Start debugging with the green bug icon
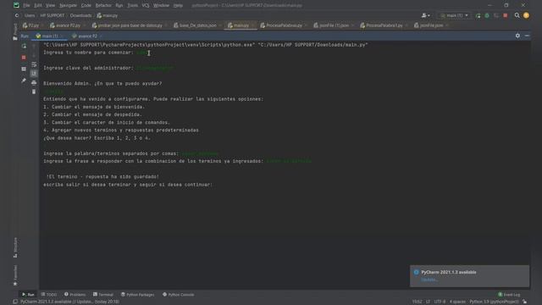This screenshot has width=542, height=305. pos(487,15)
